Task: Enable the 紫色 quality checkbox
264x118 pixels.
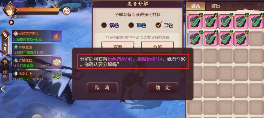Action: pyautogui.click(x=104, y=25)
